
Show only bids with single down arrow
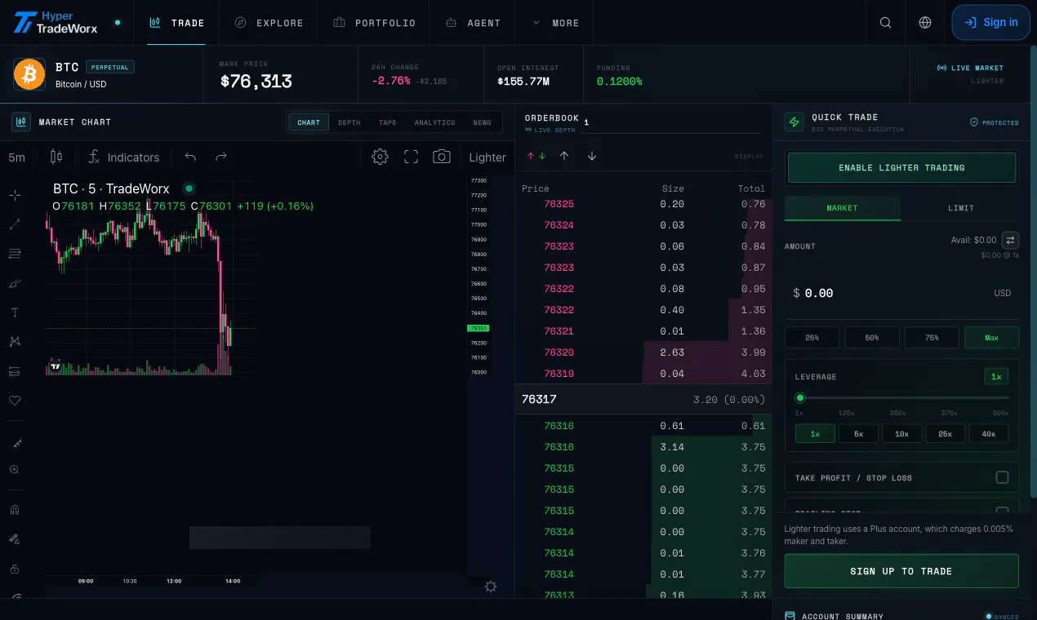[592, 156]
